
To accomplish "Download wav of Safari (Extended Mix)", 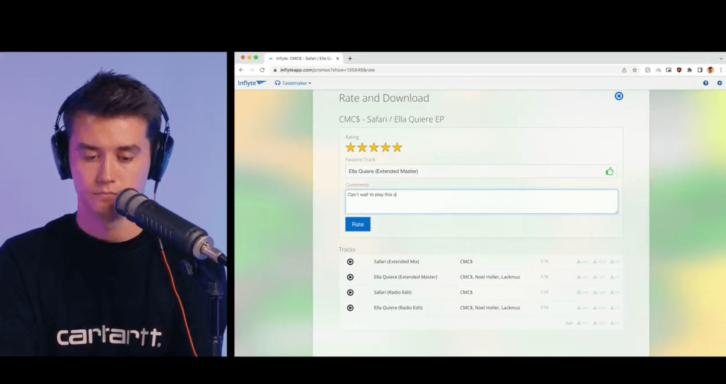I will pyautogui.click(x=583, y=262).
